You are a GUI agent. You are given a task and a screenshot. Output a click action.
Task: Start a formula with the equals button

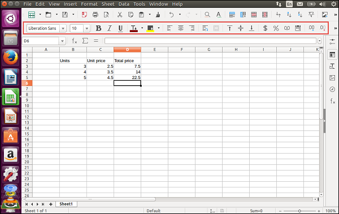coord(96,41)
